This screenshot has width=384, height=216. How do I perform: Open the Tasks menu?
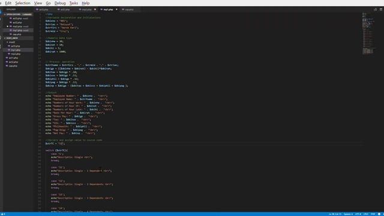pyautogui.click(x=73, y=3)
